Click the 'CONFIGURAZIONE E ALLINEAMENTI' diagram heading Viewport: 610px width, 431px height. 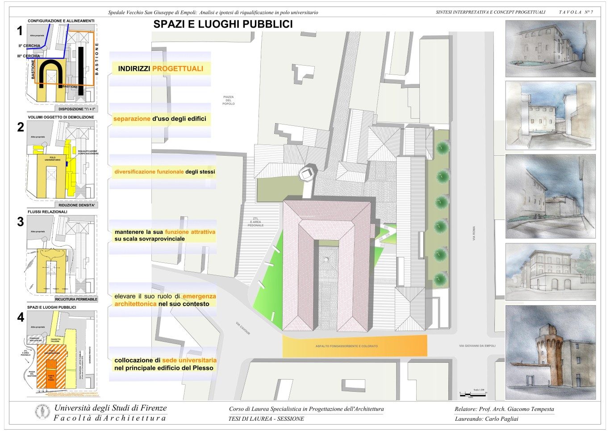61,21
